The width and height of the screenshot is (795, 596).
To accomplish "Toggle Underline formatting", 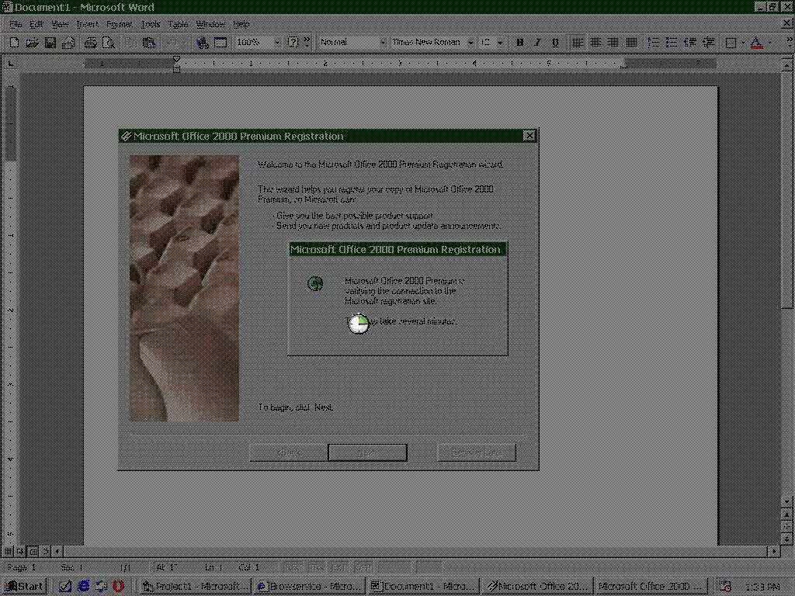I will [x=556, y=43].
